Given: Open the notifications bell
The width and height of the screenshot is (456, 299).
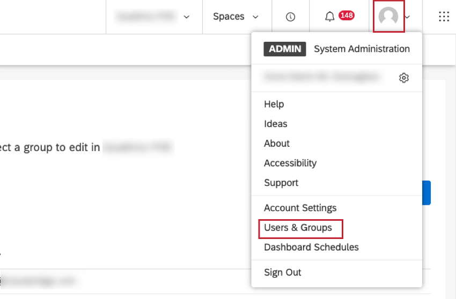Looking at the screenshot, I should click(x=330, y=17).
